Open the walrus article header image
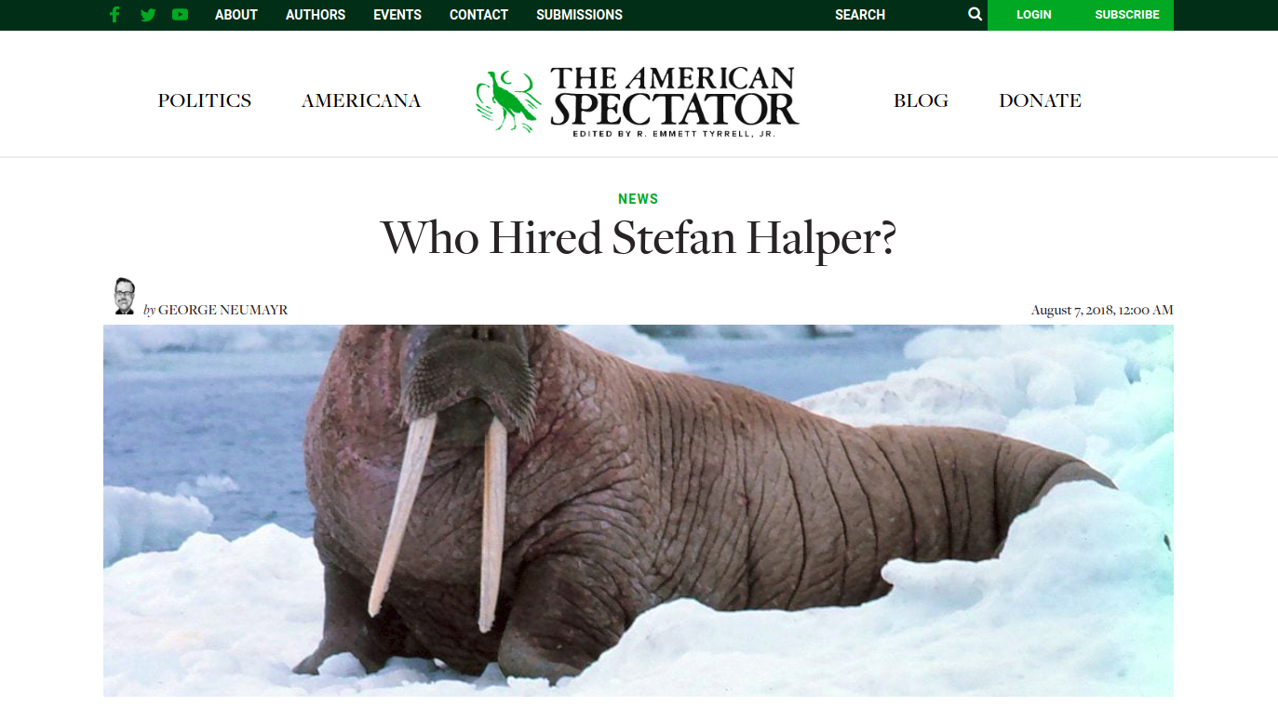The width and height of the screenshot is (1278, 720). (639, 511)
